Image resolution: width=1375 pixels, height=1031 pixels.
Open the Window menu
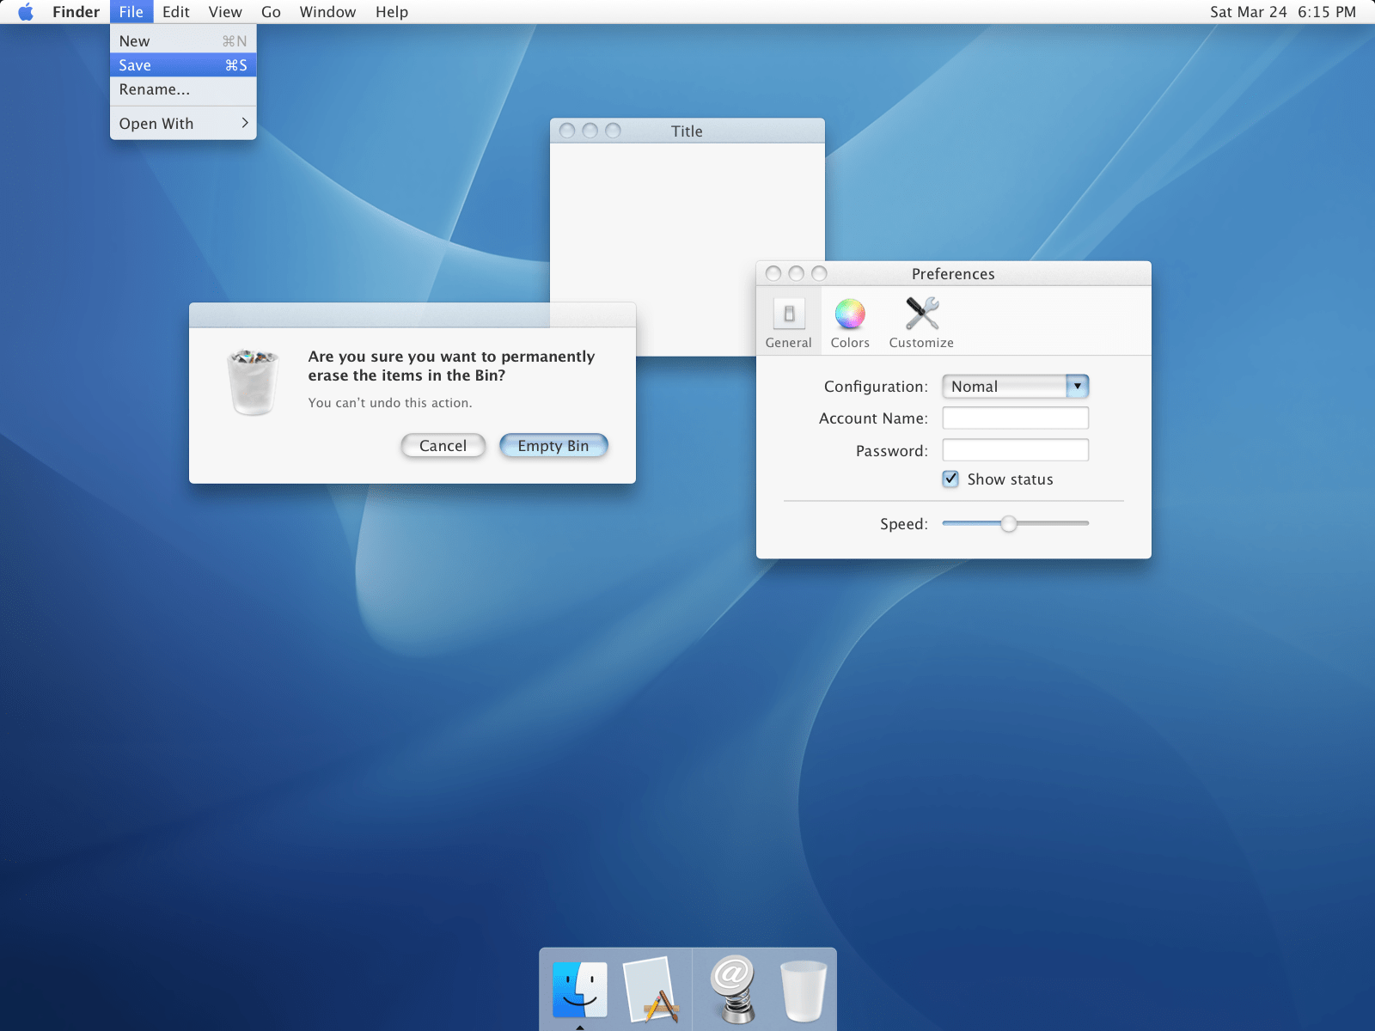[x=327, y=12]
